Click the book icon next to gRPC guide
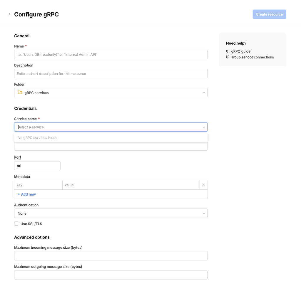Image resolution: width=301 pixels, height=289 pixels. (228, 51)
